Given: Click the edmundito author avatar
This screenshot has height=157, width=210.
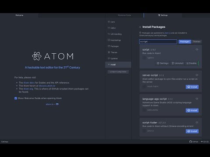Looking at the screenshot, I should pos(144,110).
